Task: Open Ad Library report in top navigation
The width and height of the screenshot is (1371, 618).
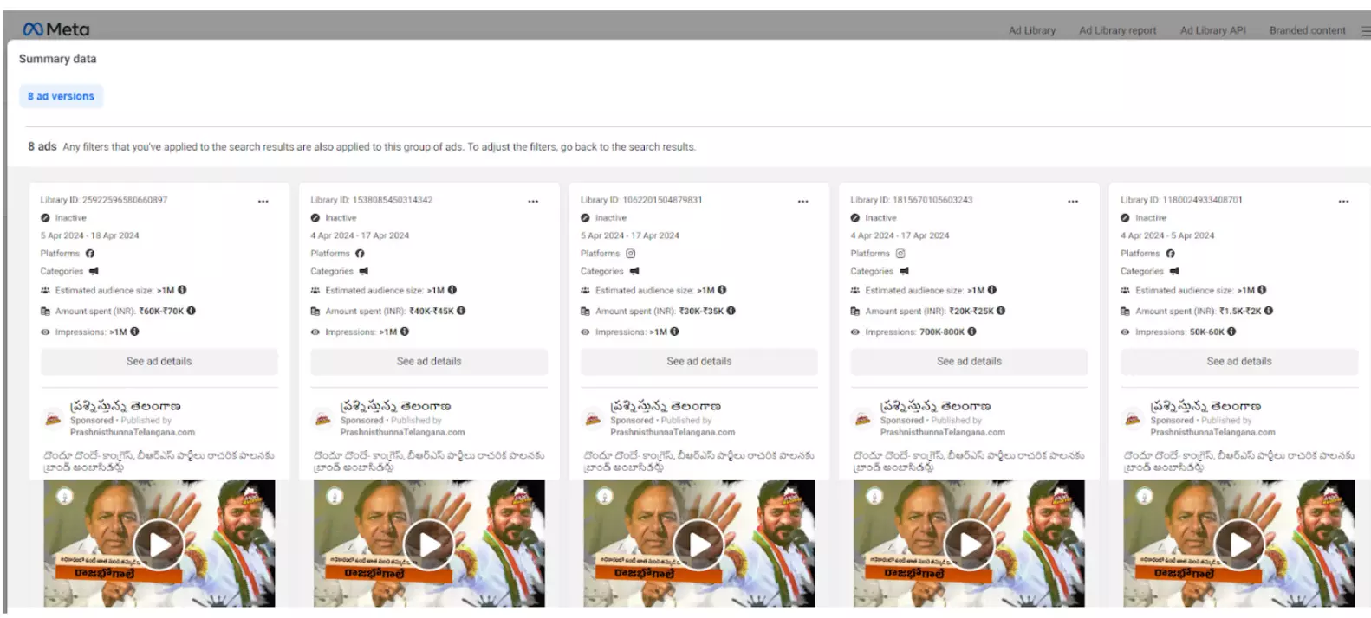Action: pos(1117,30)
